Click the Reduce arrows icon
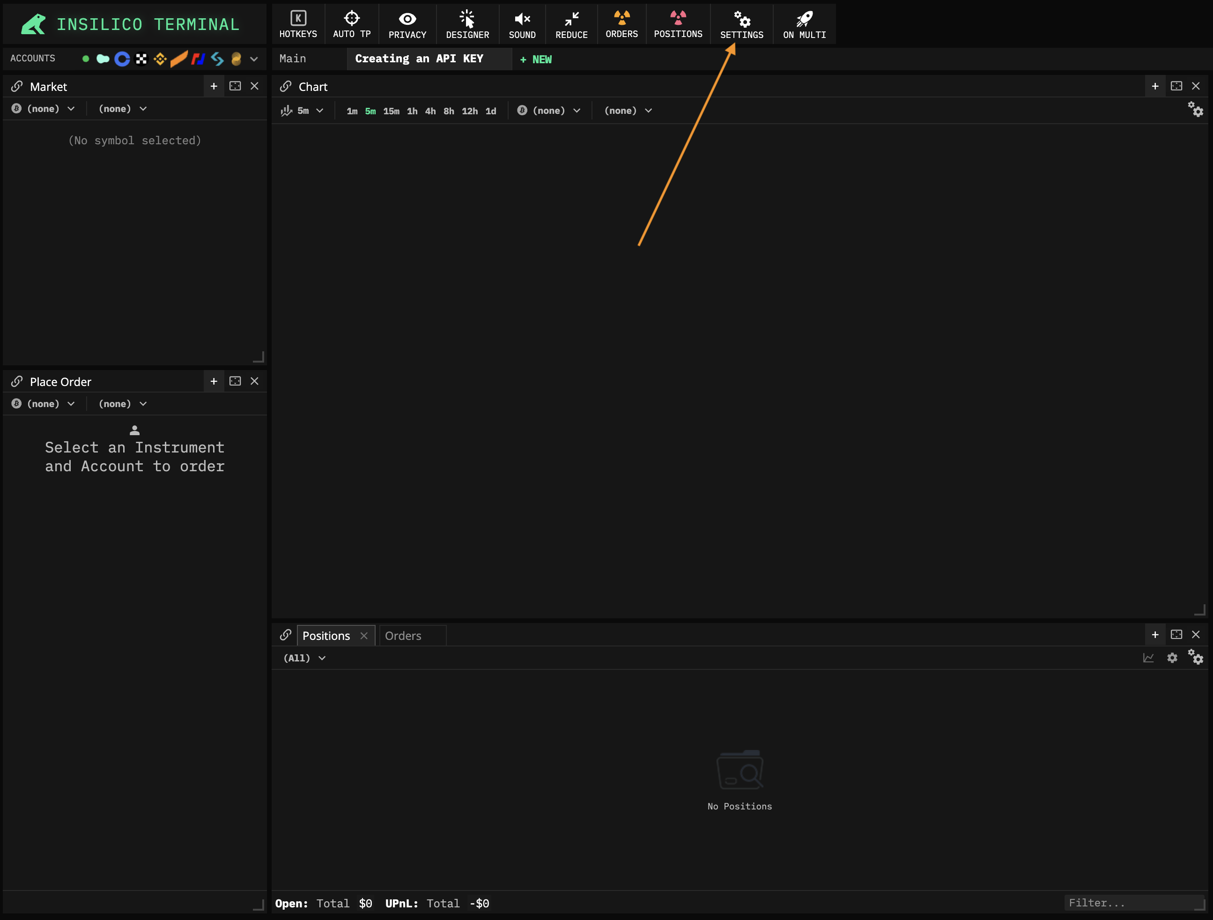 coord(571,19)
